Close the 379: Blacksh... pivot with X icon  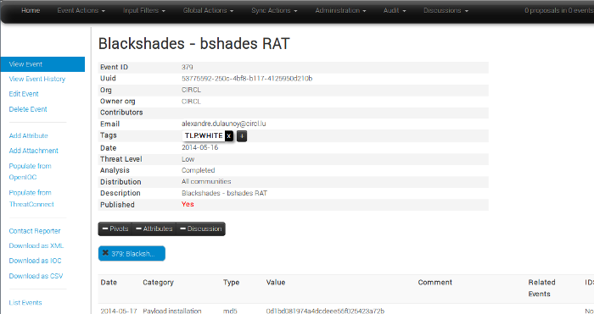click(x=106, y=253)
